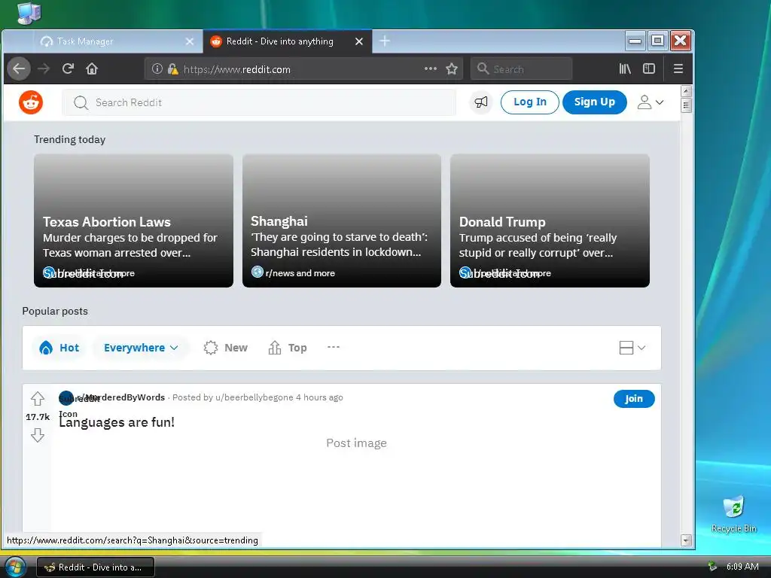Bookmark this page with the star icon
The width and height of the screenshot is (771, 578).
tap(452, 68)
